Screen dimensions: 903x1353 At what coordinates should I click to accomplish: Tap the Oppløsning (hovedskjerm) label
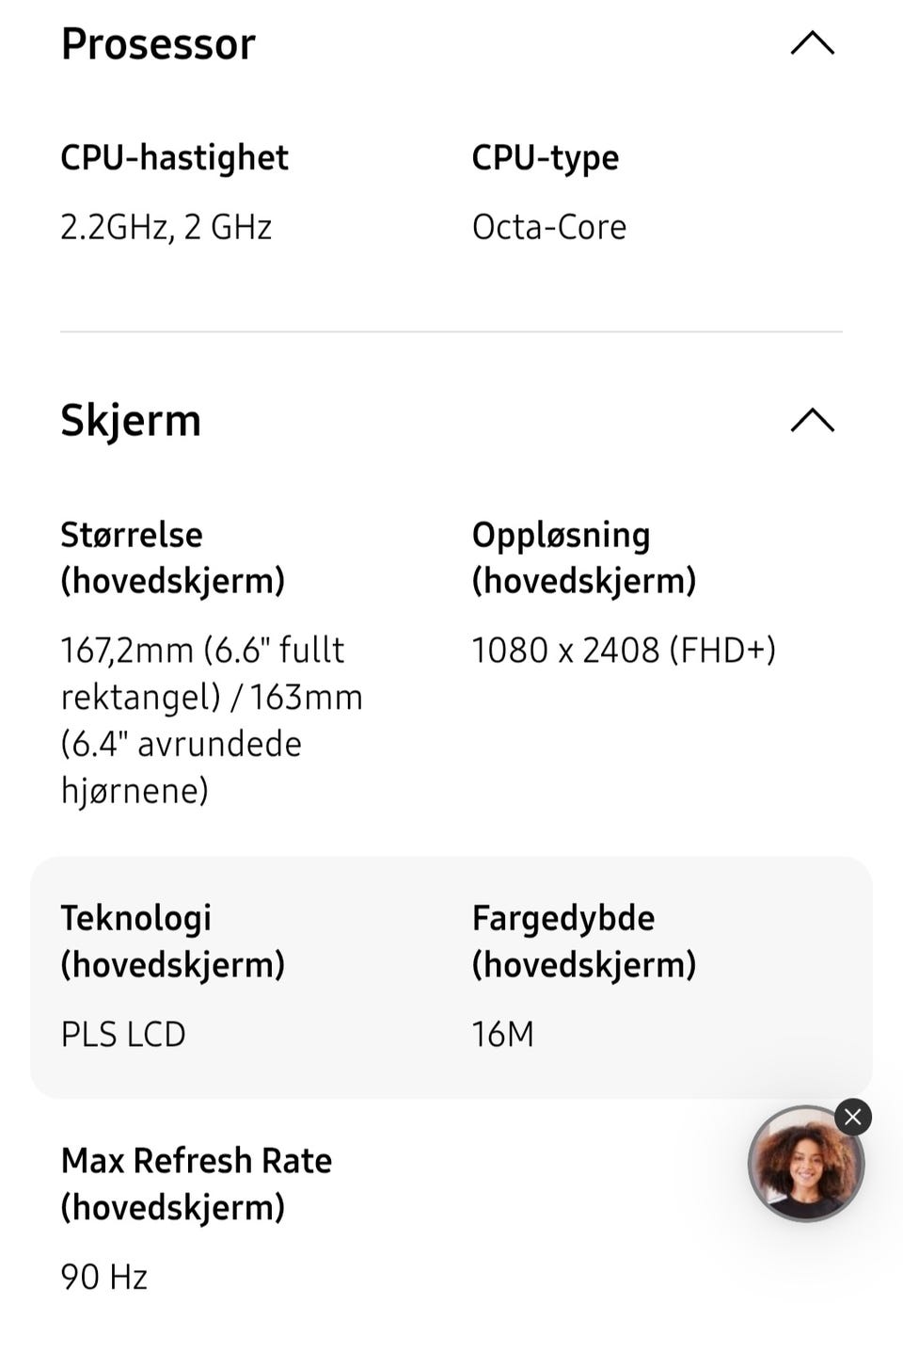coord(584,557)
